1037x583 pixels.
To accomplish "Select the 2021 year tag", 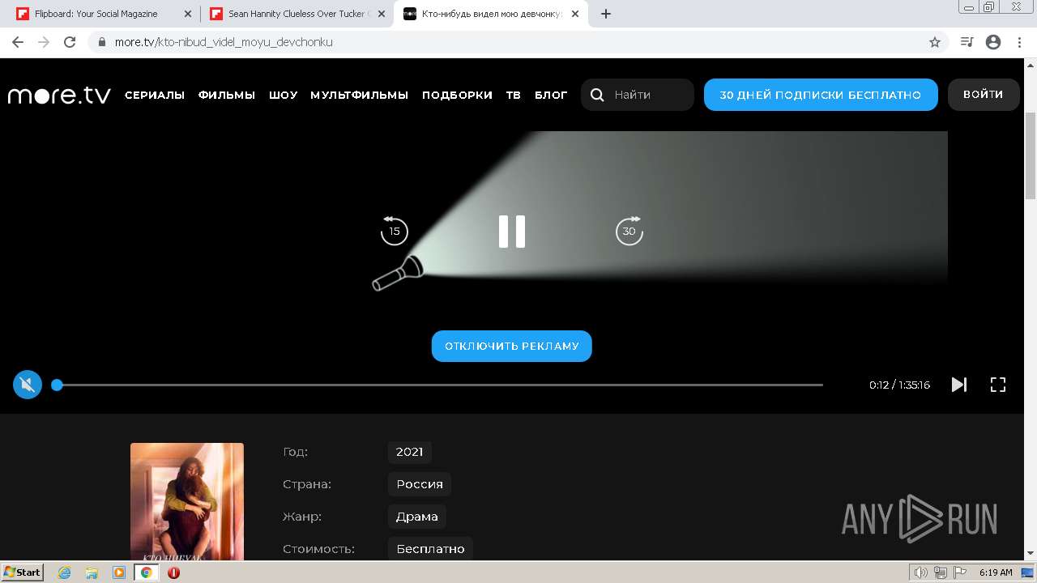I will [410, 452].
